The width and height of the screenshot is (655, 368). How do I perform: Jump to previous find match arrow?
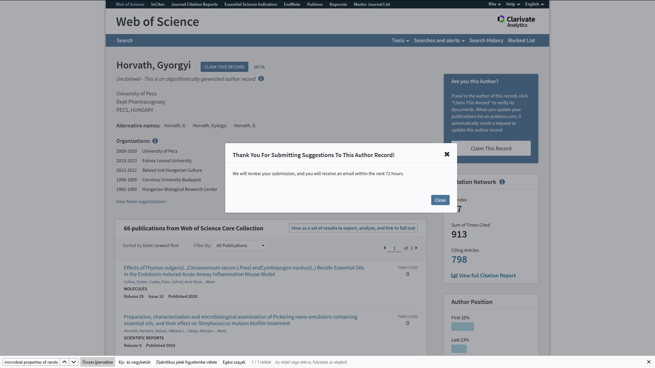point(64,362)
